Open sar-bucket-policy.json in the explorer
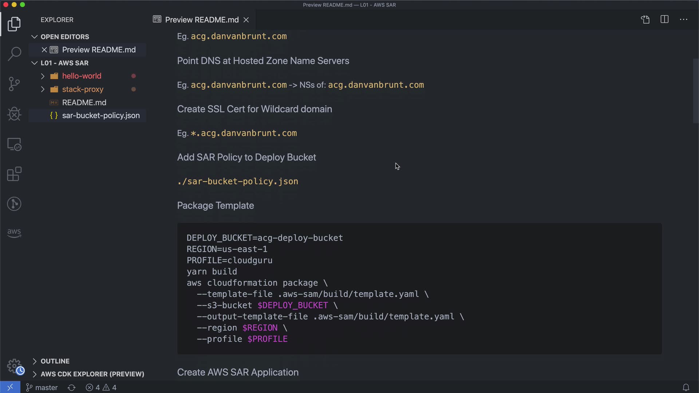Screen dimensions: 699x393 [x=100, y=115]
